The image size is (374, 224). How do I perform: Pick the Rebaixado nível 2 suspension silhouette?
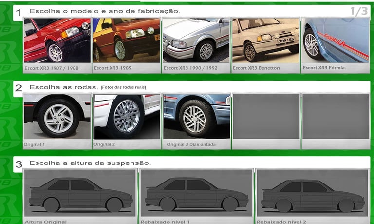point(313,193)
